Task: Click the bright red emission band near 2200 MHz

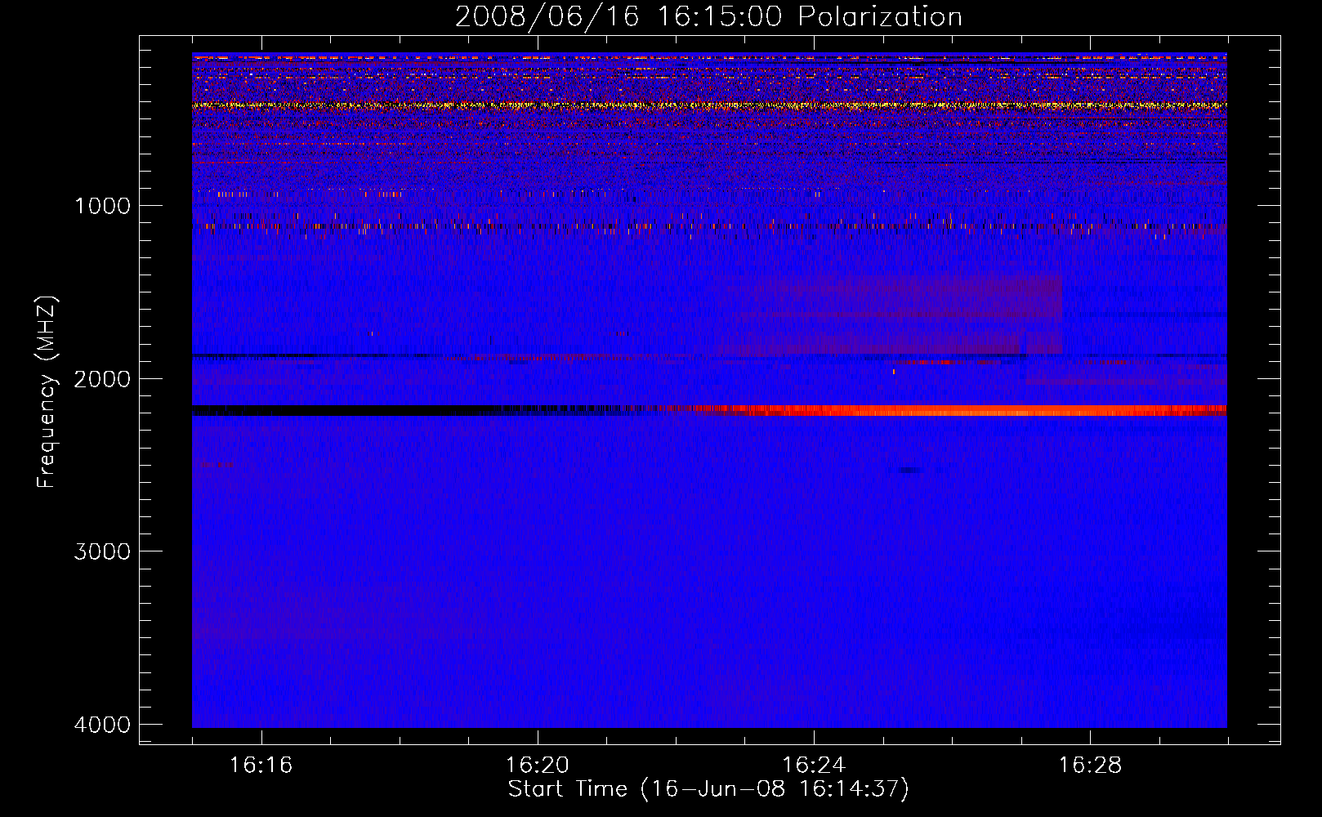Action: 960,410
